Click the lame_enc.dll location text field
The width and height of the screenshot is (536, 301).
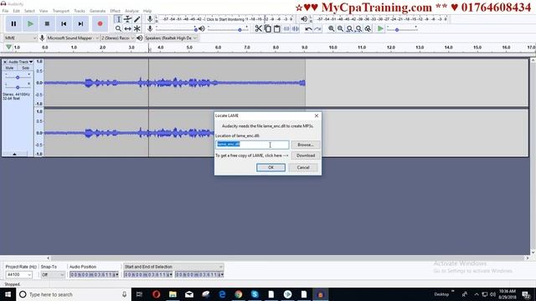252,145
